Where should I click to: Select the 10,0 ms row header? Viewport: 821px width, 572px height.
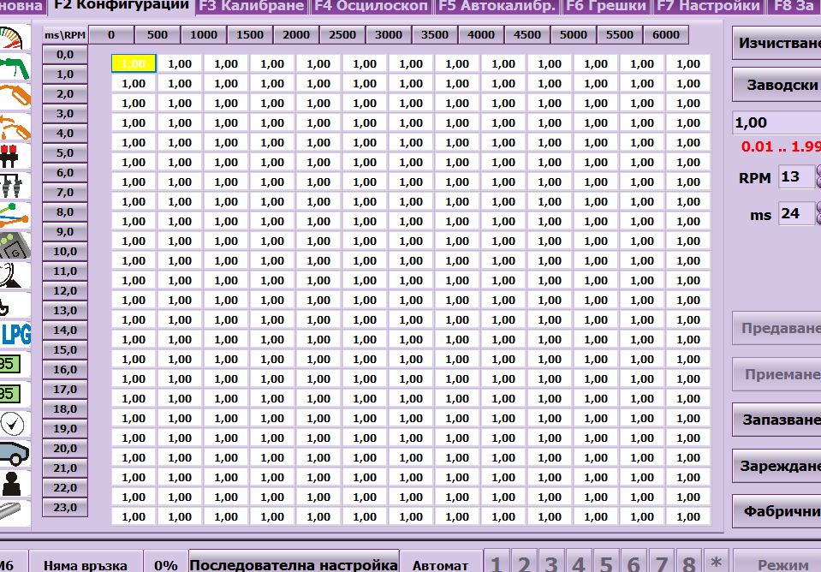coord(65,252)
